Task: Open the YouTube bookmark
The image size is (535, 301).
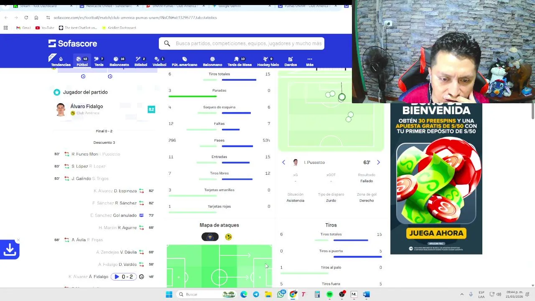Action: click(45, 28)
